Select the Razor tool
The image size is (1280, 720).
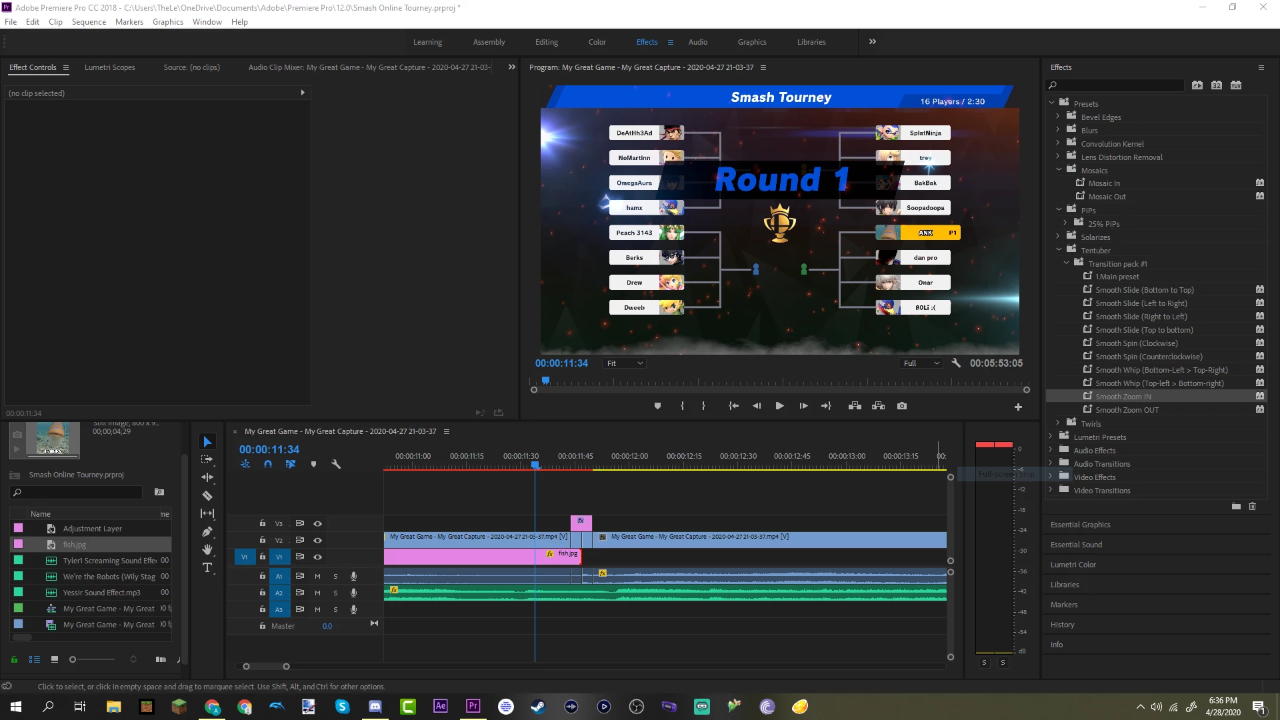[x=207, y=495]
